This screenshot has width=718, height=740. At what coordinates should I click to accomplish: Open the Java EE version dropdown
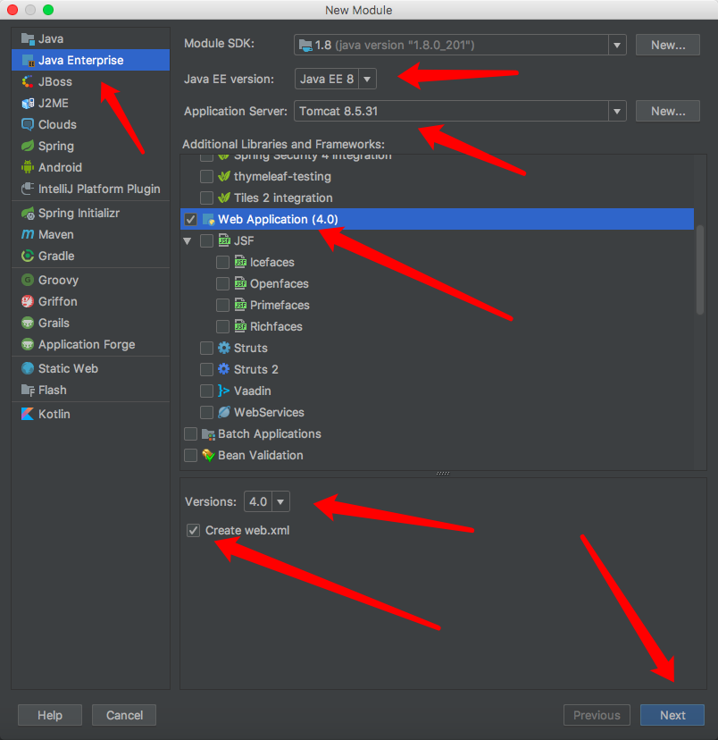click(x=367, y=79)
